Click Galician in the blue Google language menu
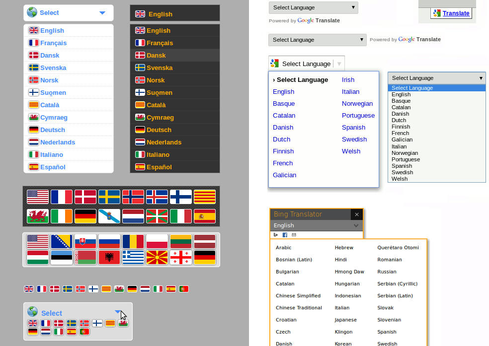The width and height of the screenshot is (489, 346). coord(284,175)
